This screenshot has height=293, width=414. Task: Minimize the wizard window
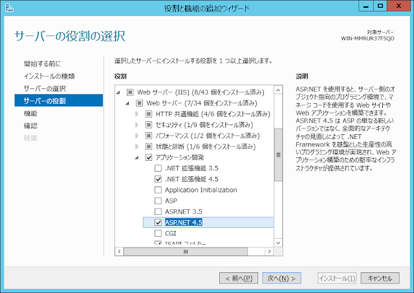click(x=365, y=6)
